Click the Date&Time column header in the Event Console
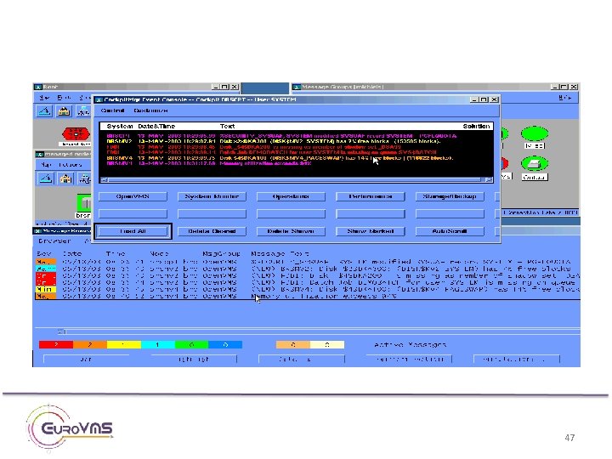This screenshot has width=612, height=459. [156, 126]
